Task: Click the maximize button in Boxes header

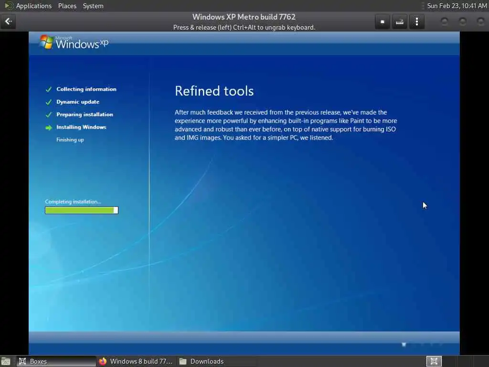Action: pyautogui.click(x=462, y=22)
